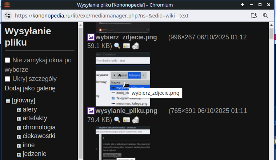Viewport: 276px width, 160px height.
Task: Open the site information icon in address bar
Action: (8, 16)
